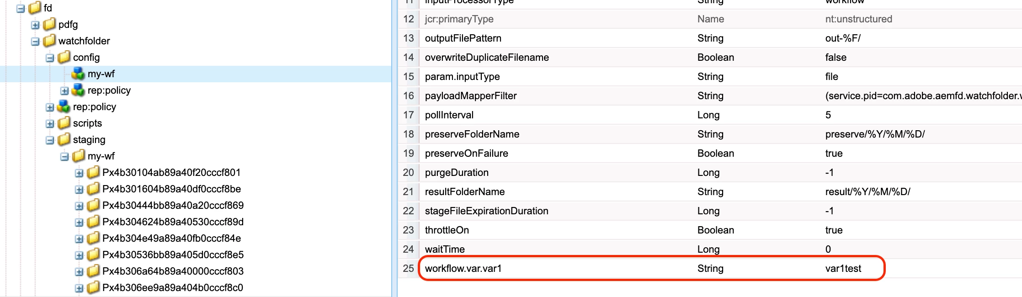
Task: Expand the Px4b306a64b89a40000cccf803 node
Action: 79,272
